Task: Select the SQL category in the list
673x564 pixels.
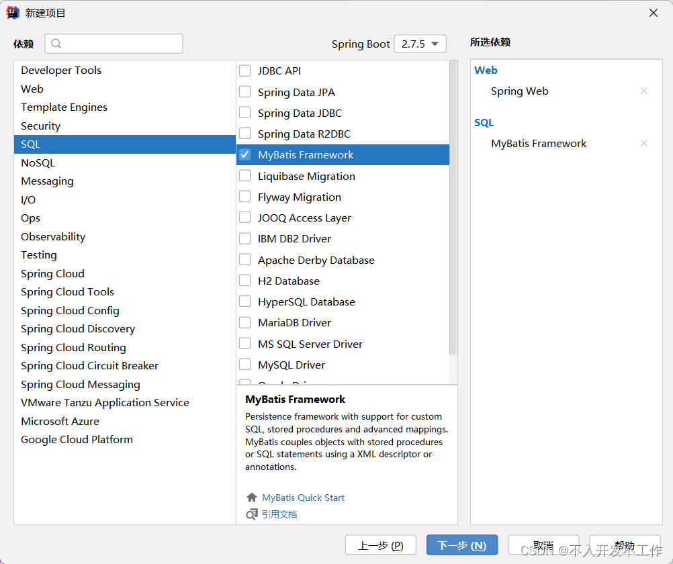Action: pyautogui.click(x=124, y=144)
